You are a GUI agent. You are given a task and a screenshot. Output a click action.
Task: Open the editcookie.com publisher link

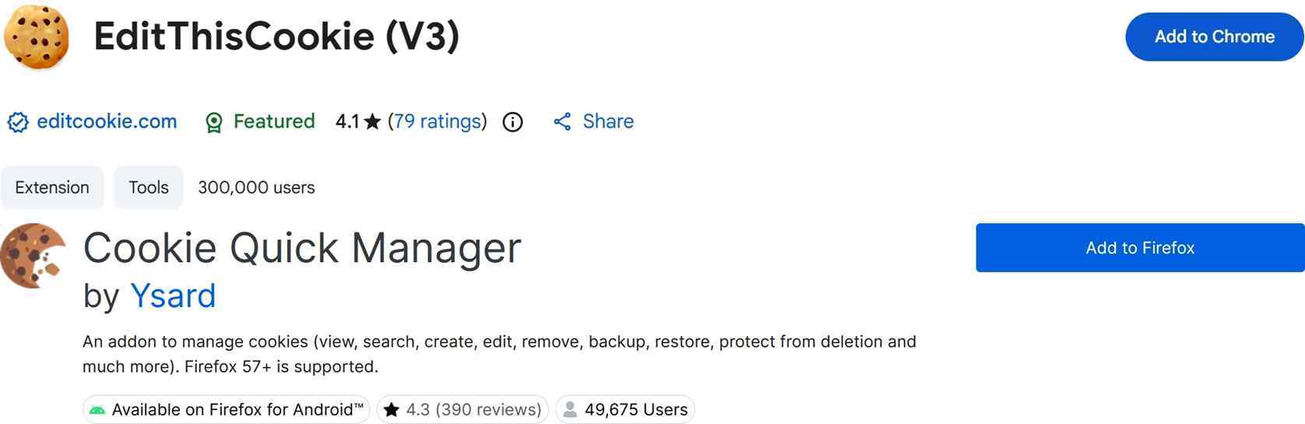pos(107,121)
